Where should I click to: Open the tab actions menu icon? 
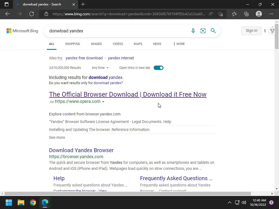pyautogui.click(x=7, y=4)
